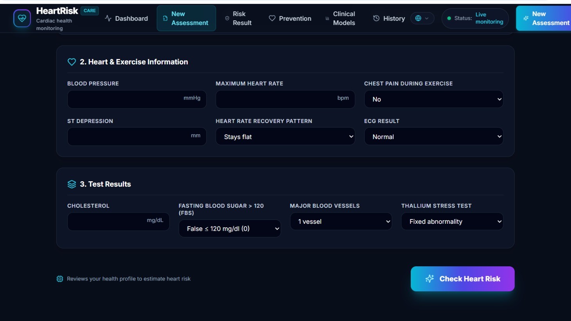Screen dimensions: 571x321
Task: Go to the Dashboard tab
Action: coord(127,18)
